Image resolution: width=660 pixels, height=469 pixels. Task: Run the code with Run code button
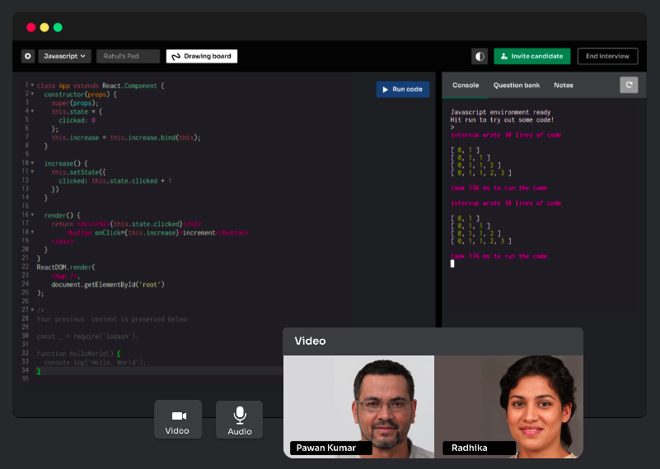click(x=403, y=89)
